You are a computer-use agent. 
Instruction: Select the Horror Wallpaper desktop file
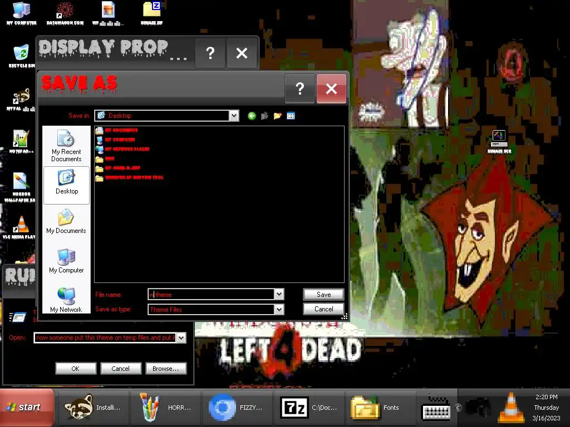[x=20, y=187]
